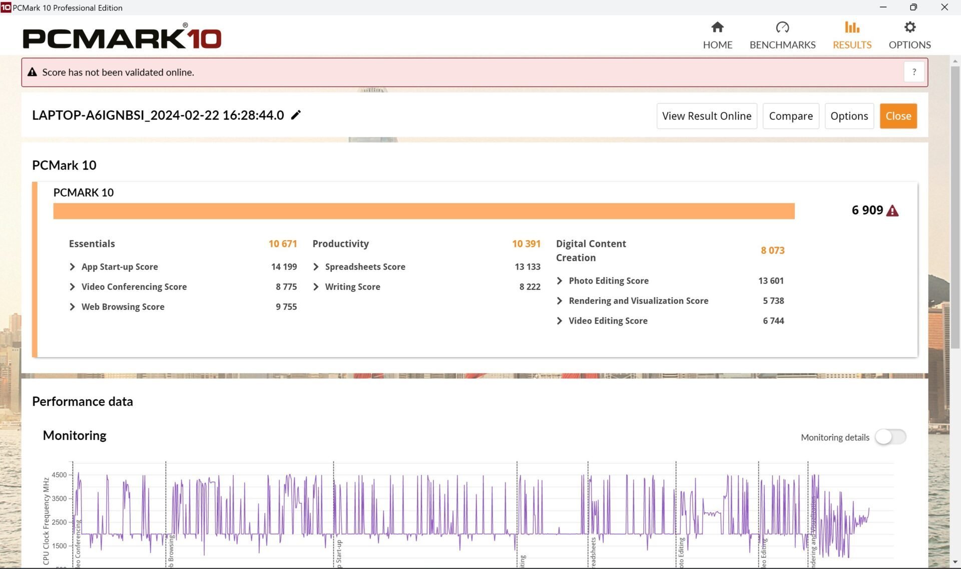The image size is (961, 569).
Task: Click the Compare button
Action: click(x=790, y=116)
